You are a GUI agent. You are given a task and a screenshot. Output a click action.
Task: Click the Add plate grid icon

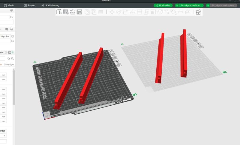coord(66,12)
